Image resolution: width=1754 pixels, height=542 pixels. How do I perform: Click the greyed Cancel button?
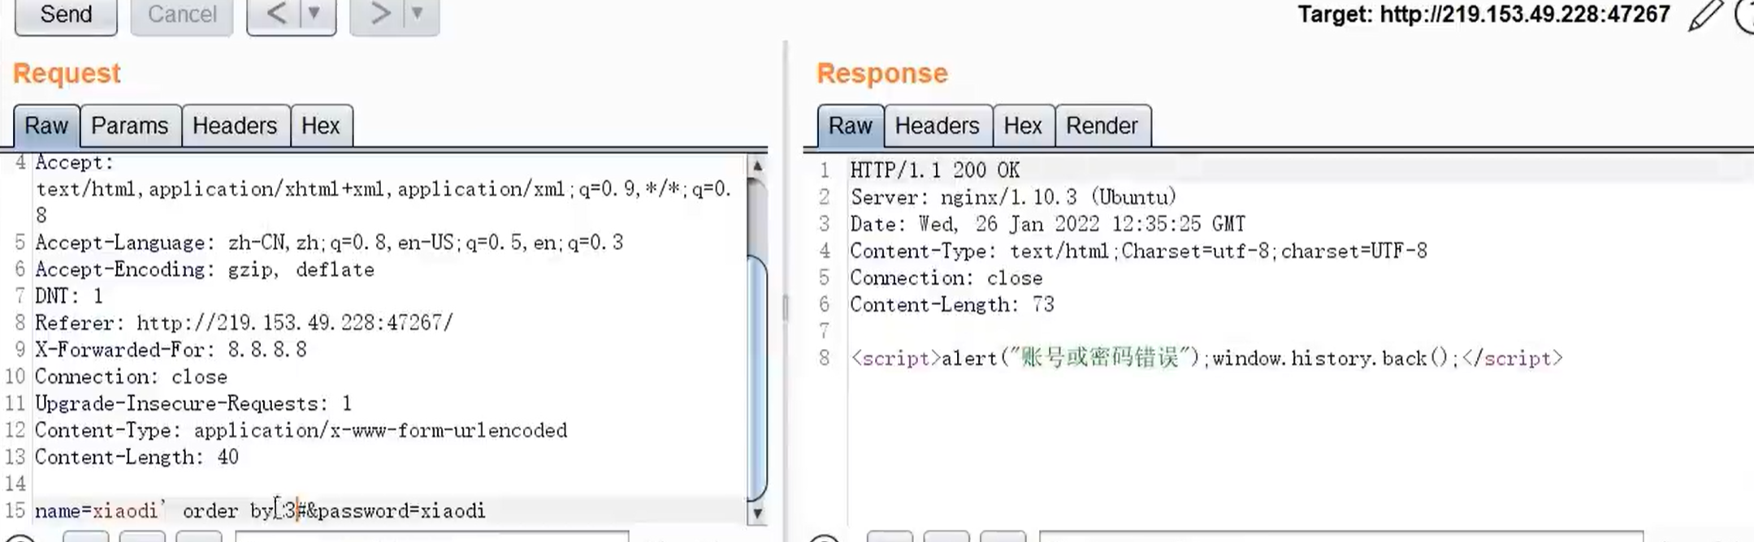click(x=182, y=15)
